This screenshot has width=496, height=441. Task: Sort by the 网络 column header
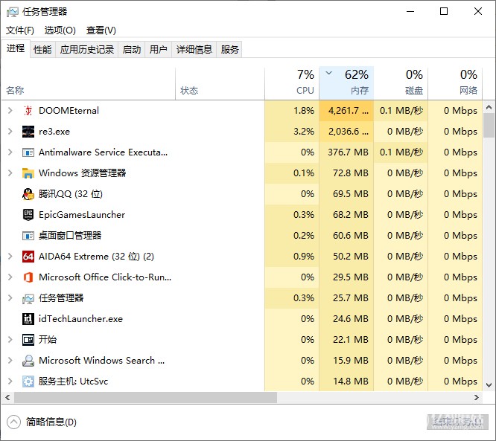coord(455,84)
